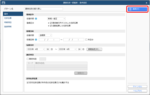Open the 明細項目 section
This screenshot has width=150, height=95.
pyautogui.click(x=8, y=22)
